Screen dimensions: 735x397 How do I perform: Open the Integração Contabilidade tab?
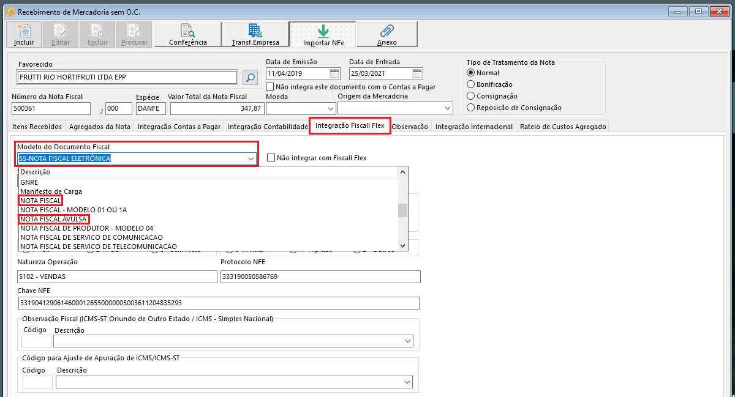click(268, 127)
